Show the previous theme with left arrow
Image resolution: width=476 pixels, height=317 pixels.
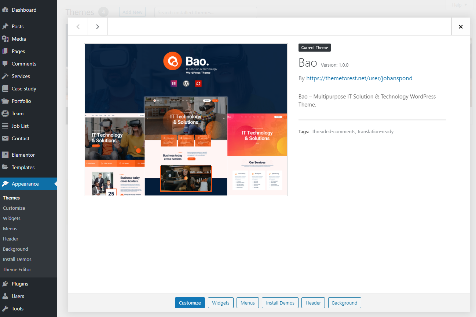click(78, 26)
